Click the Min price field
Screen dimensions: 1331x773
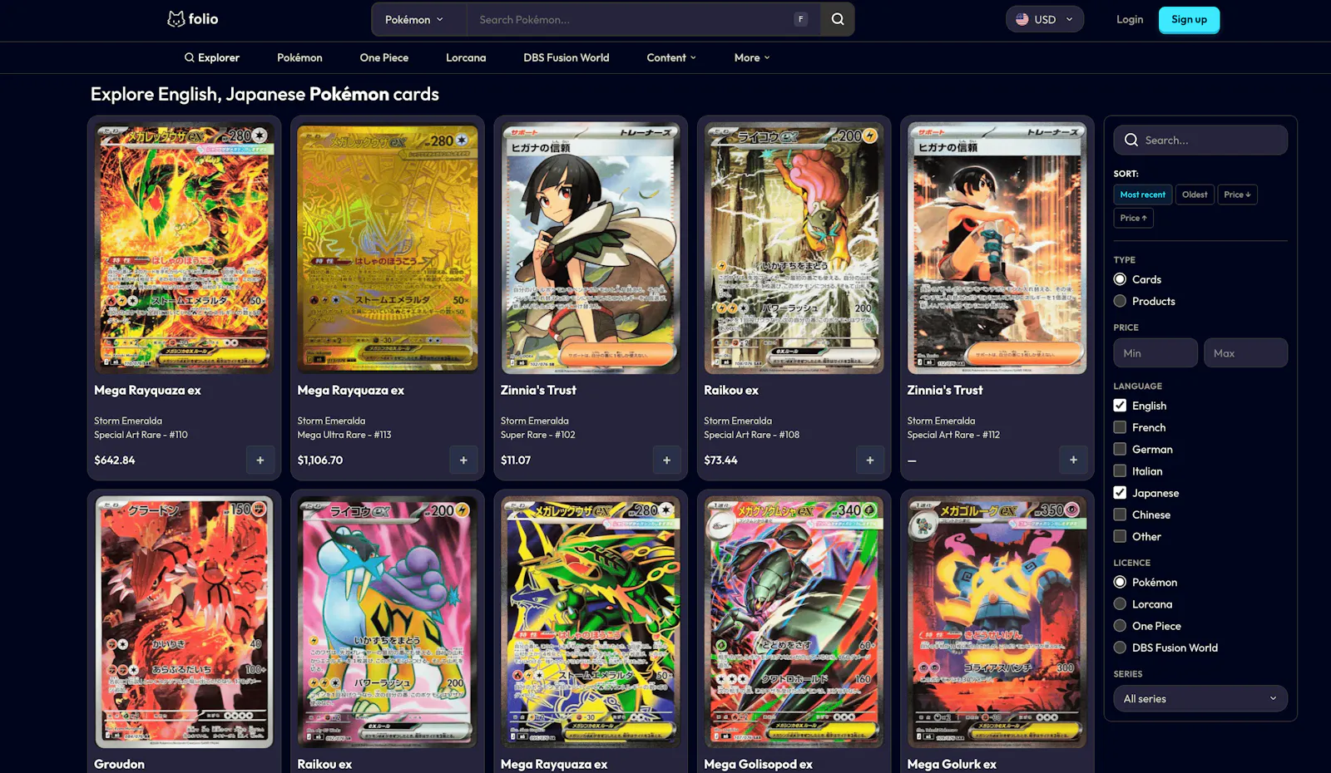click(x=1155, y=353)
